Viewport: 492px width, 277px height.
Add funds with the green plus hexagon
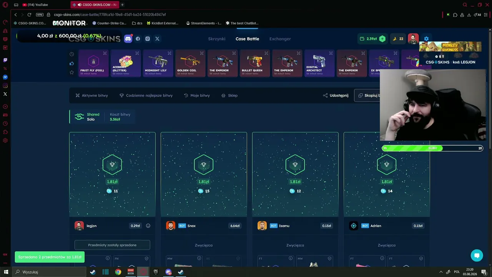(x=382, y=38)
